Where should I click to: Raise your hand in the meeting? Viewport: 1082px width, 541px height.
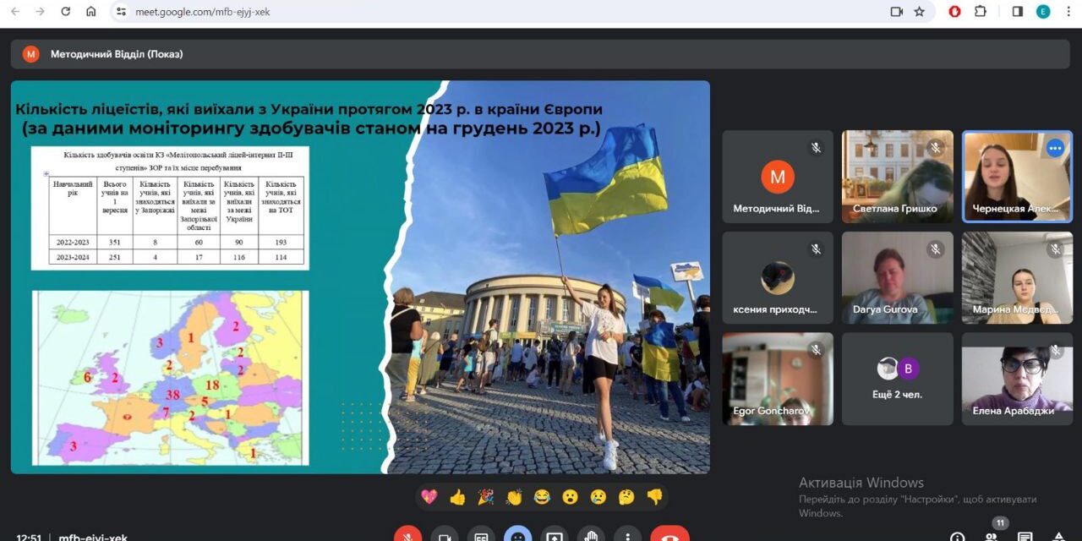pyautogui.click(x=591, y=536)
